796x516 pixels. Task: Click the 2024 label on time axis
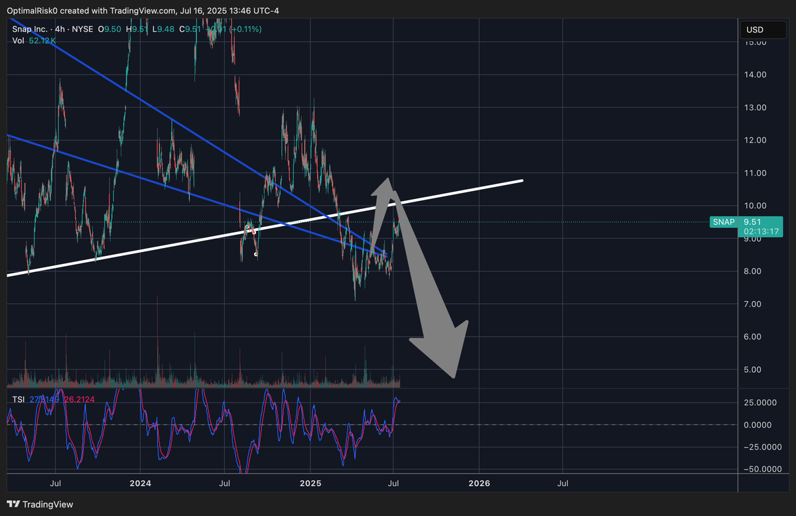coord(141,484)
